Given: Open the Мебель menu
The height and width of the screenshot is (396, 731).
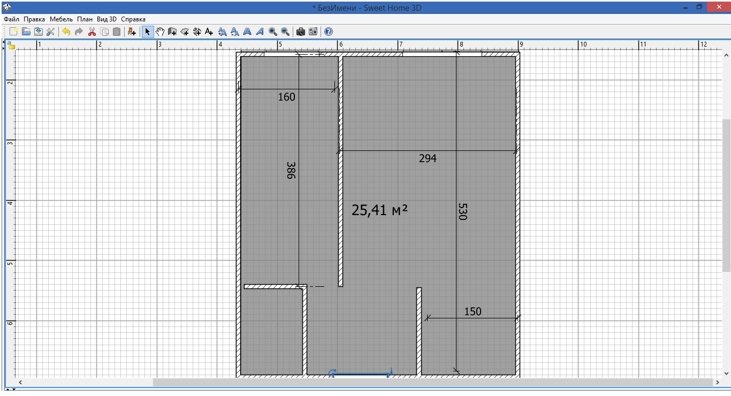Looking at the screenshot, I should [x=61, y=19].
